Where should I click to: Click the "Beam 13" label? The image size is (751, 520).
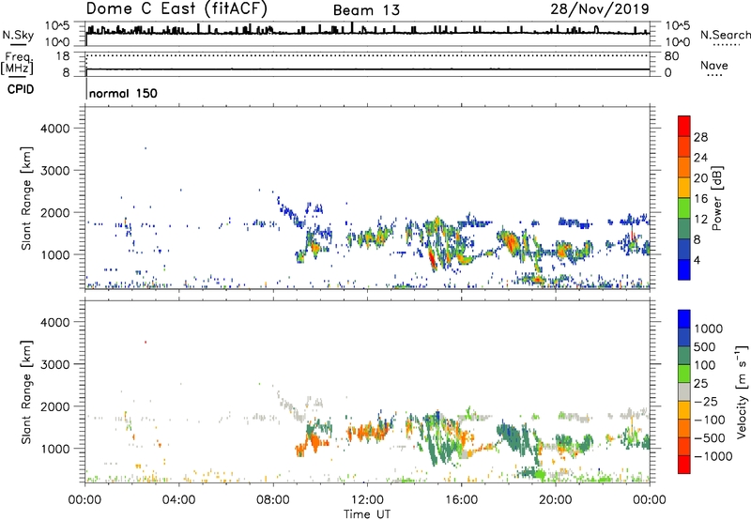366,10
